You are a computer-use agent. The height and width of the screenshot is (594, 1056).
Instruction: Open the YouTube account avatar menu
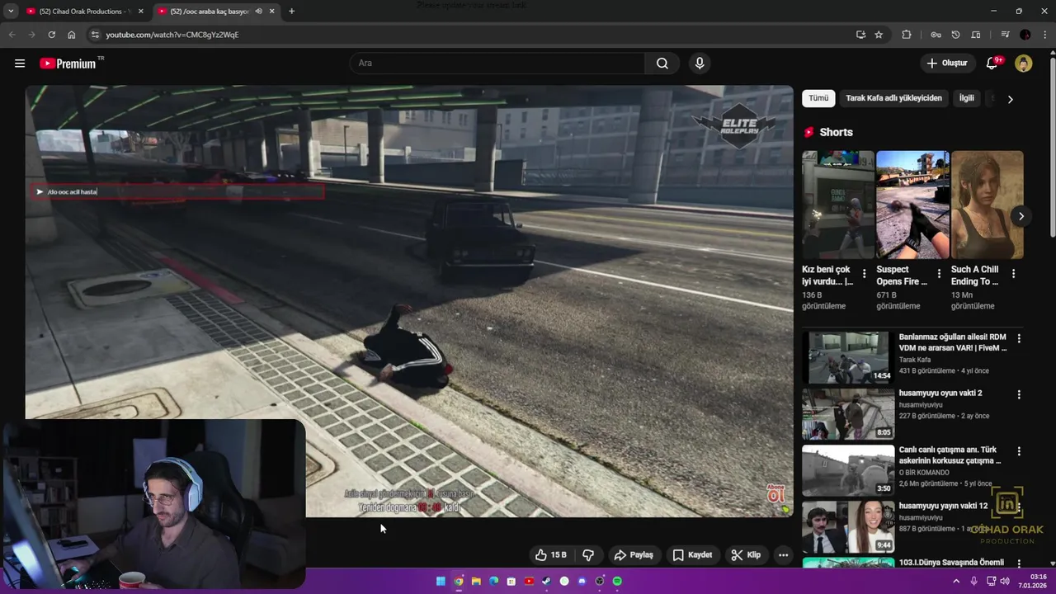pos(1024,64)
